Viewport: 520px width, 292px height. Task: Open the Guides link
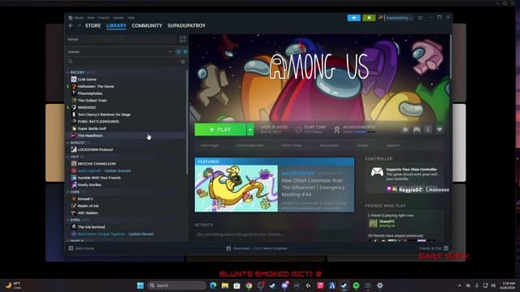point(363,145)
